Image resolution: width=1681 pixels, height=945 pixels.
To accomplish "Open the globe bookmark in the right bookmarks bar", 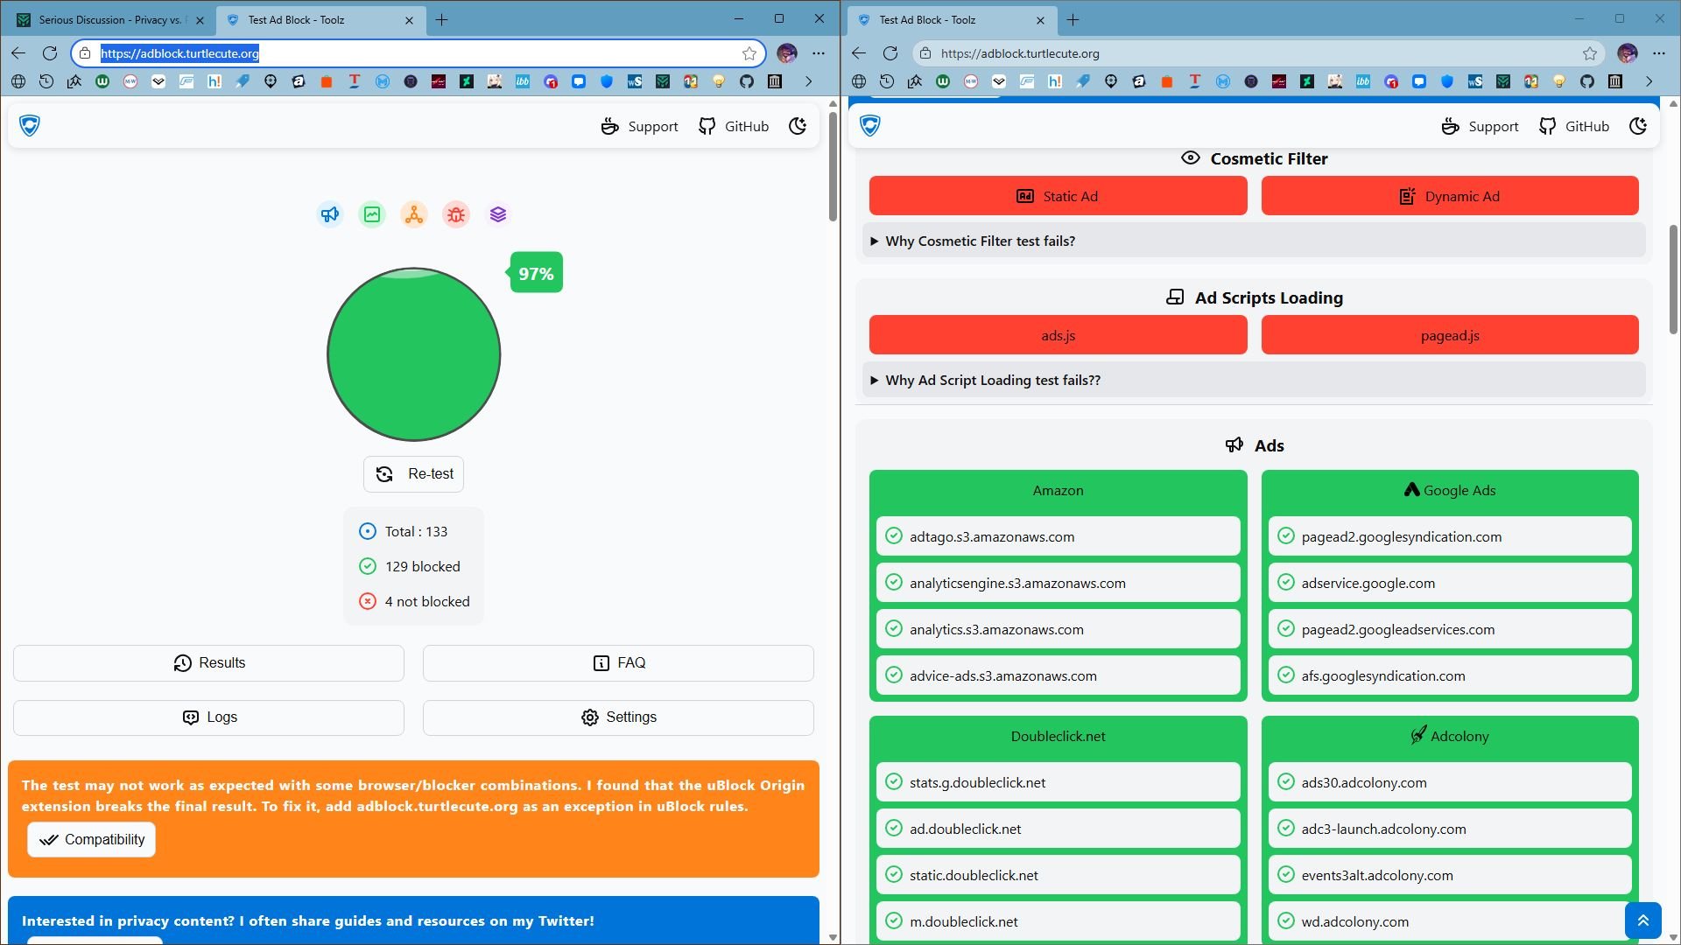I will point(859,81).
